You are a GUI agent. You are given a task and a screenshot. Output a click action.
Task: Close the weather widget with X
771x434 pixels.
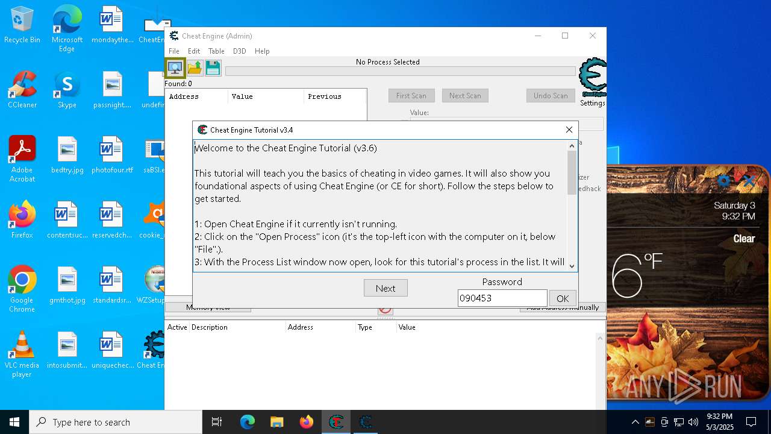click(x=749, y=180)
